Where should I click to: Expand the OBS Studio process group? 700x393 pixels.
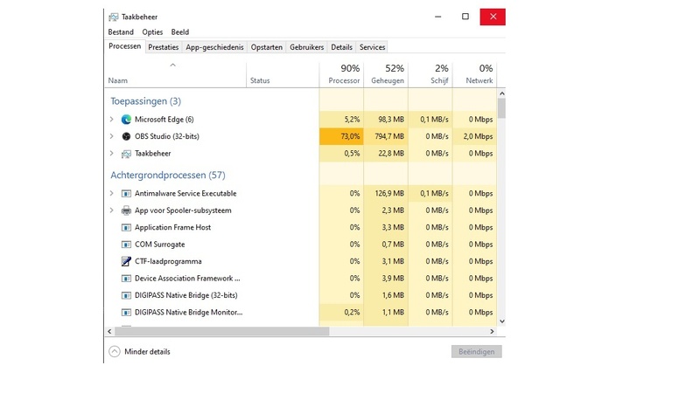click(x=111, y=136)
